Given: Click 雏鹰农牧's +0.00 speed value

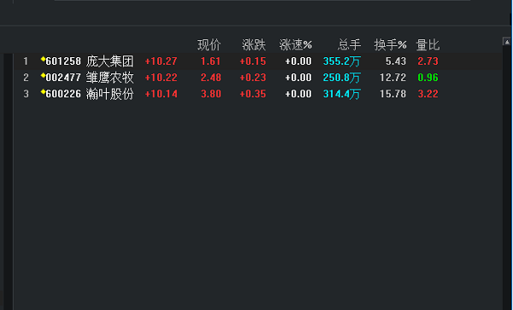Looking at the screenshot, I should click(x=298, y=78).
